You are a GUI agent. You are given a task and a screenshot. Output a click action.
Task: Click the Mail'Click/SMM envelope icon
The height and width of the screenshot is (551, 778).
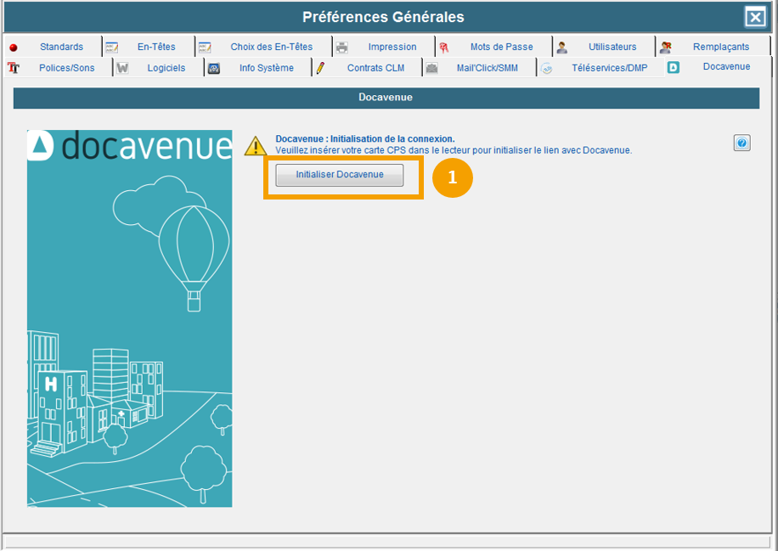tap(431, 68)
